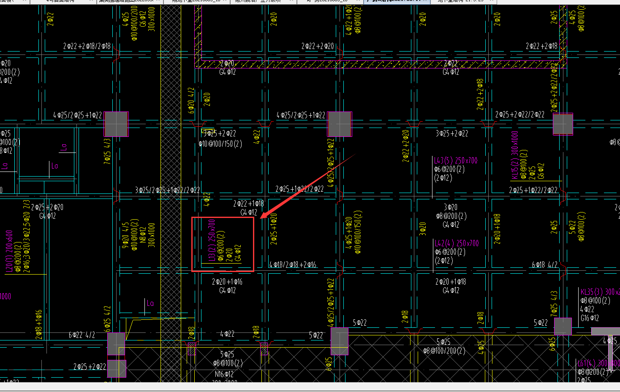
Task: Click the (2Φ12) text under L42(4)
Action: point(443,261)
